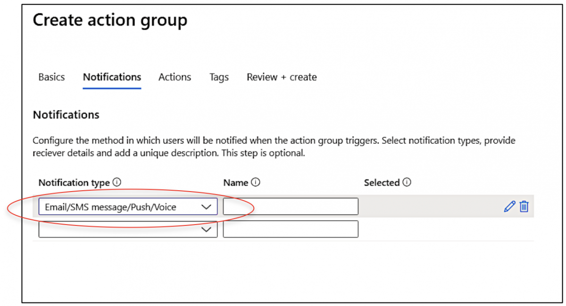Open the Actions tab
This screenshot has height=306, width=566.
coord(175,77)
